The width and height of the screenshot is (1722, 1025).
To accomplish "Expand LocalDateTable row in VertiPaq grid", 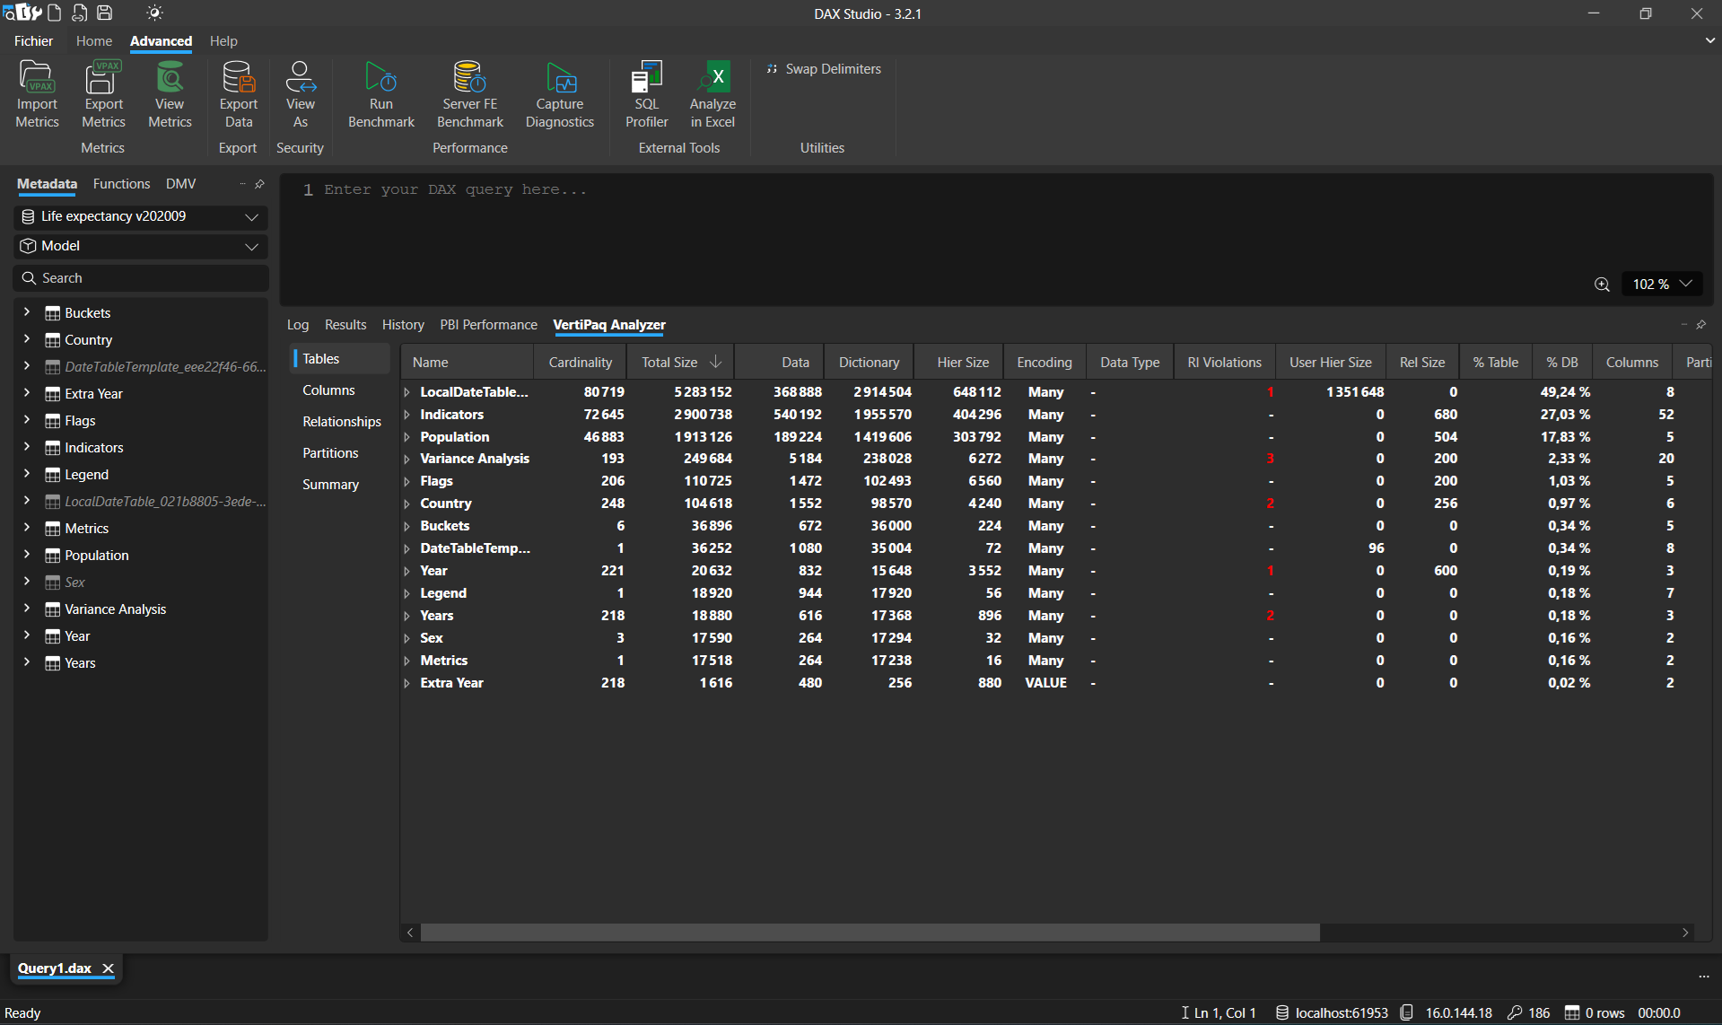I will click(407, 392).
